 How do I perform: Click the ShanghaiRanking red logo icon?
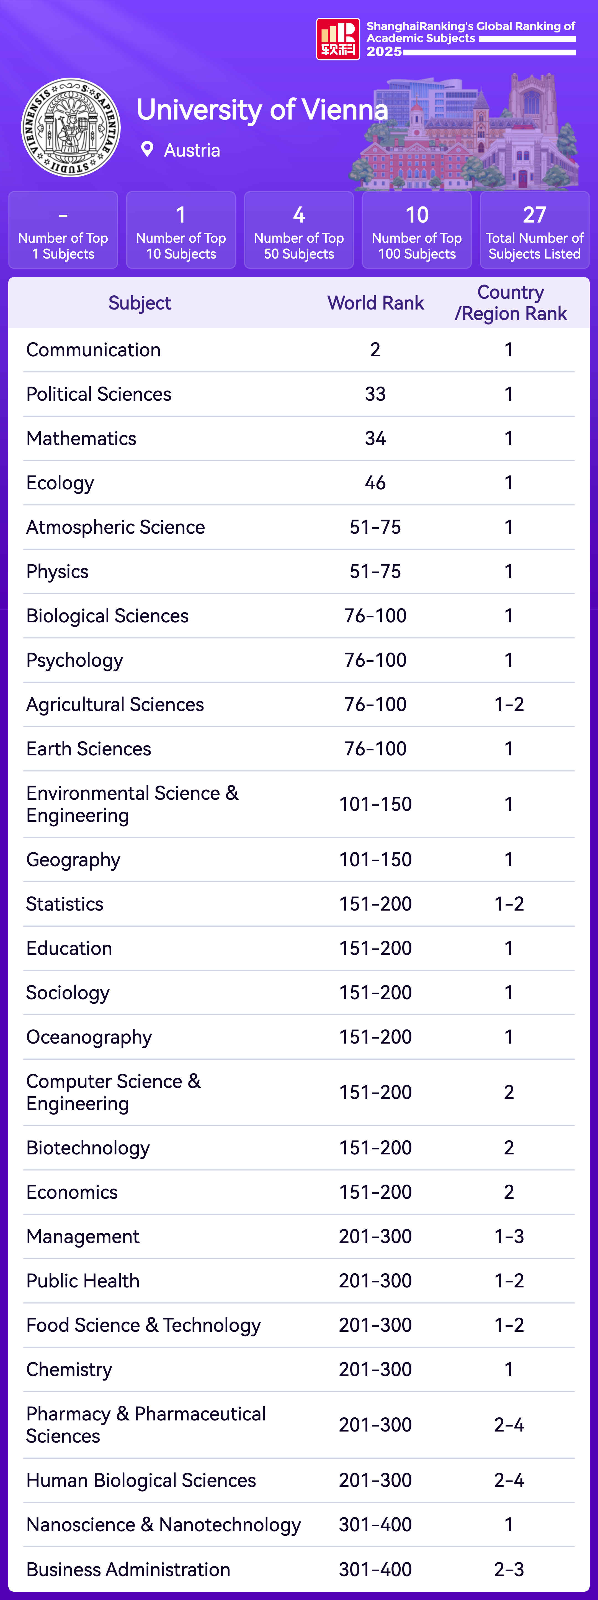coord(337,39)
